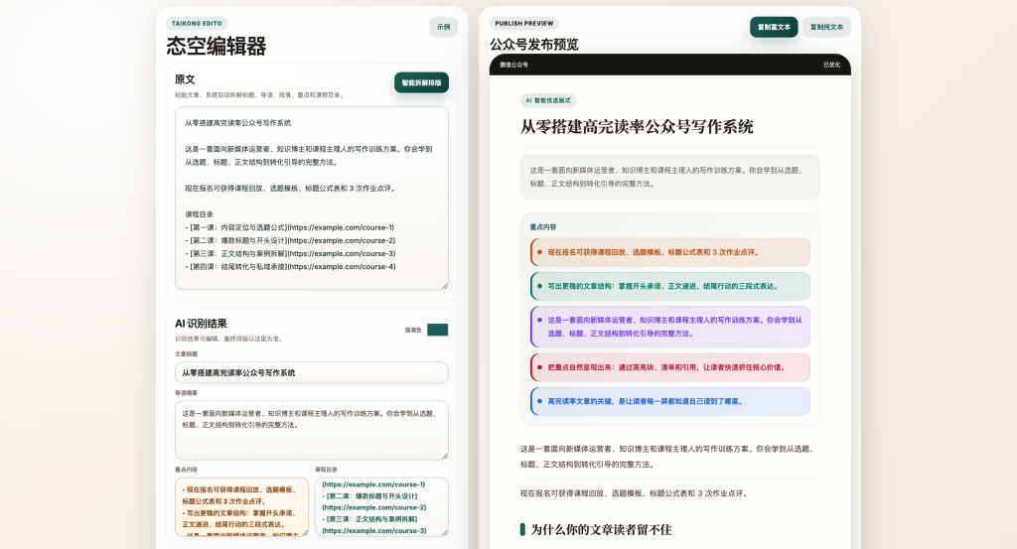The image size is (1017, 549).
Task: Click into the 课程目录 text area
Action: [x=381, y=507]
